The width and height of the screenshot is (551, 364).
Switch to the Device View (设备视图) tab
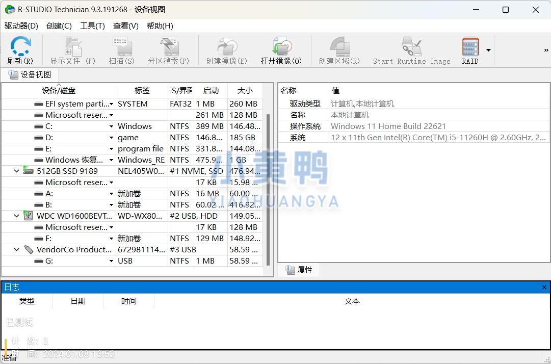click(x=30, y=74)
